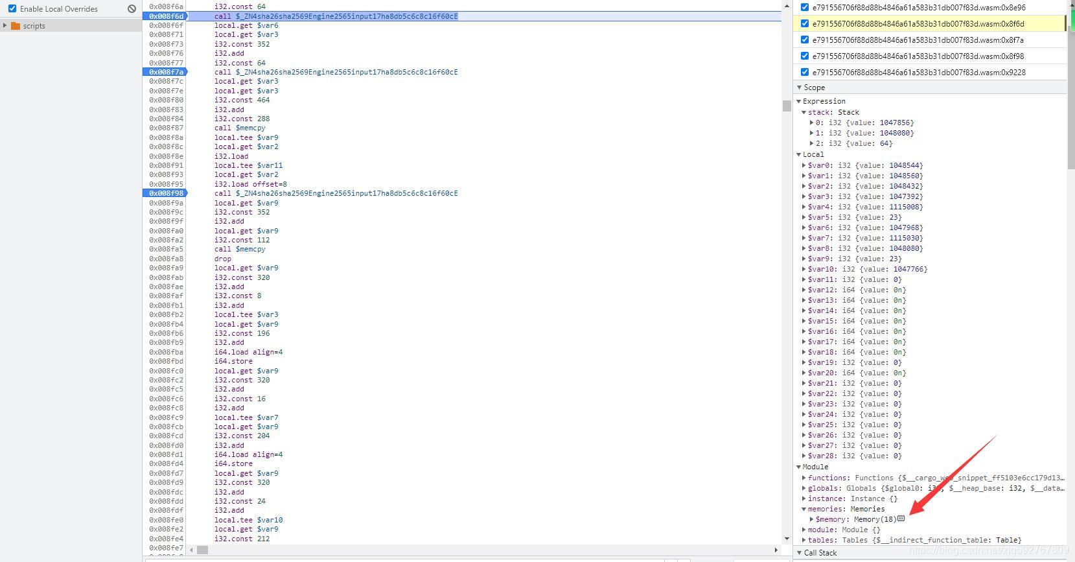Toggle breakpoint at line 0x008f7a

(166, 72)
